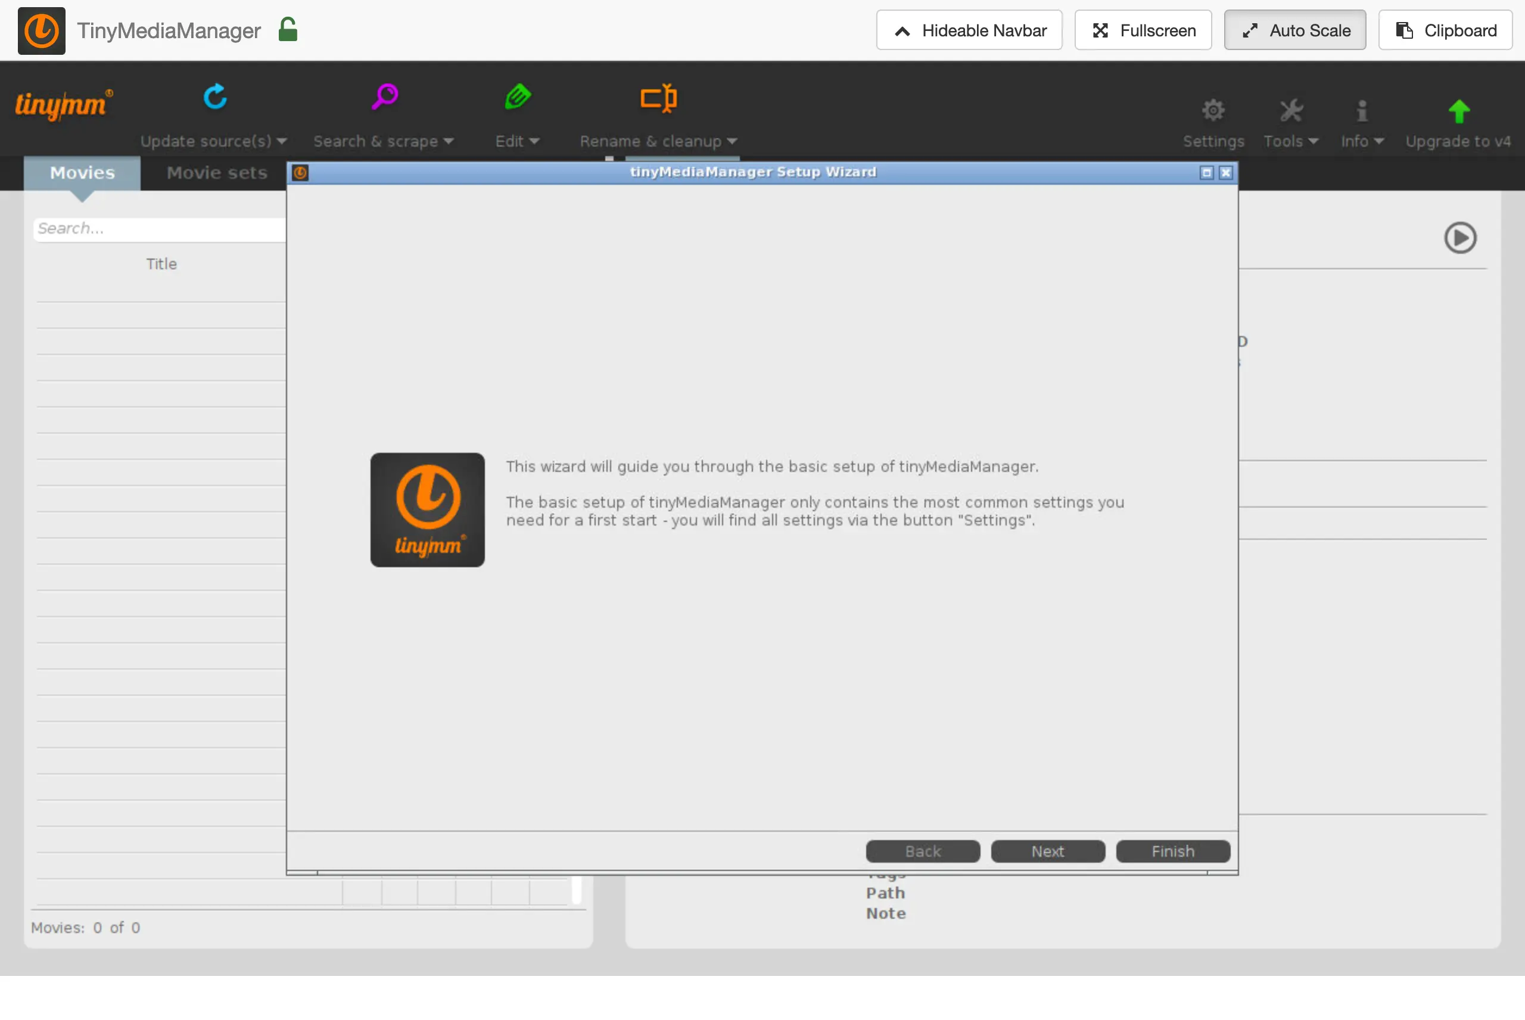Switch to the Movie sets tab
Viewport: 1525px width, 1020px height.
(217, 173)
